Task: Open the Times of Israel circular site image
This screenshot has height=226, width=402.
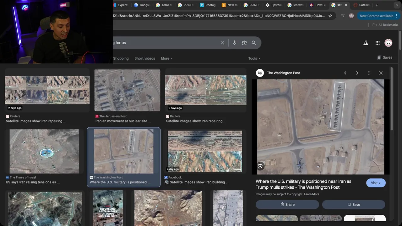Action: [44, 151]
